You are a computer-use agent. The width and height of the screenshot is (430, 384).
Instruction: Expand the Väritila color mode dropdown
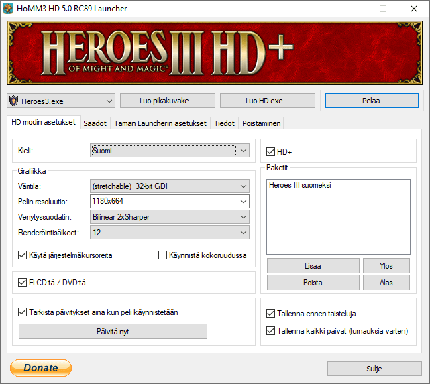169,186
